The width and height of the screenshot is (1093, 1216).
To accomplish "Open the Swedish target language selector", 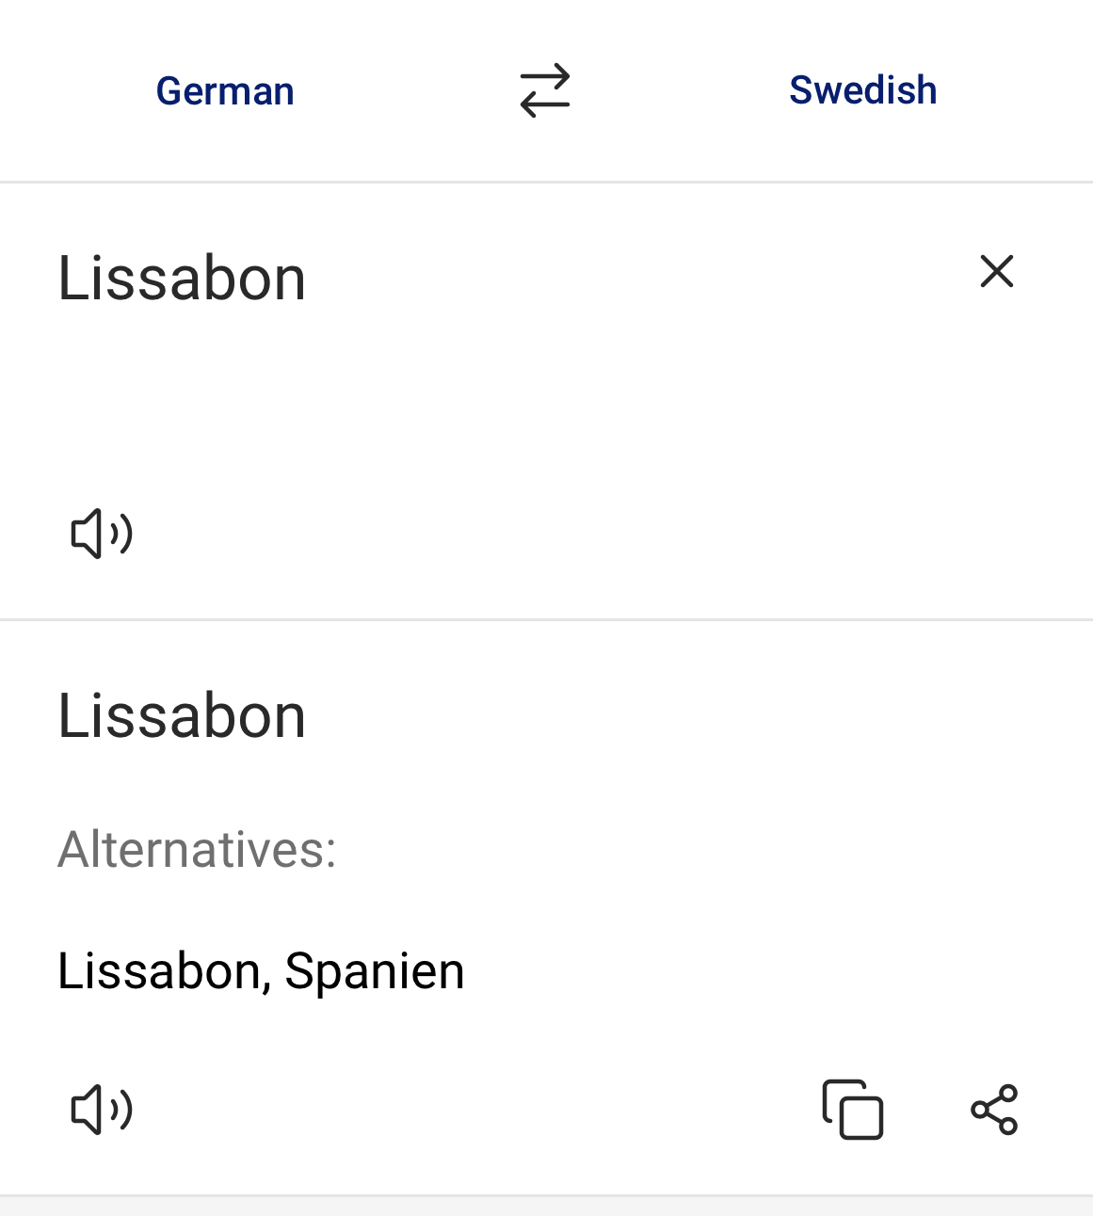I will [x=863, y=90].
